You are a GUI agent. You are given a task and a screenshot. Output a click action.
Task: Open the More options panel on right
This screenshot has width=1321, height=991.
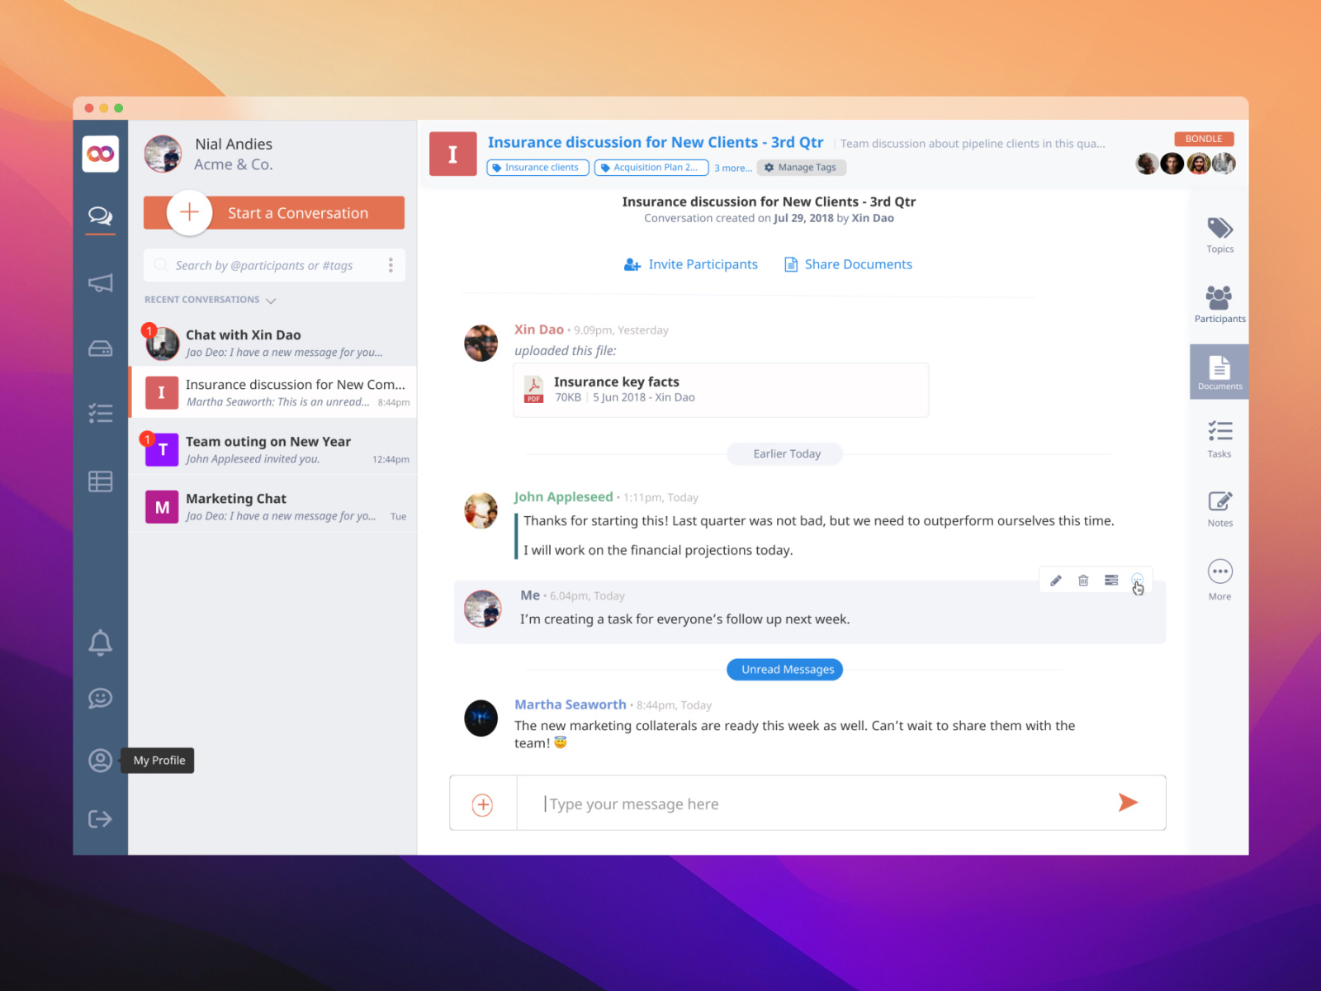point(1219,576)
